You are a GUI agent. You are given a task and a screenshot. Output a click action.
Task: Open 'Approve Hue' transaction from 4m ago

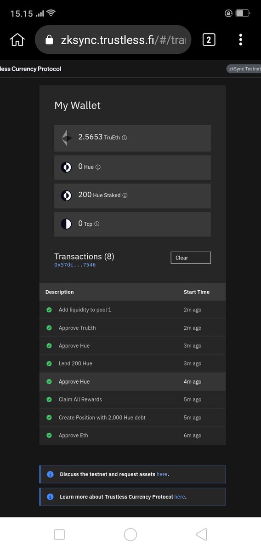[x=132, y=382]
